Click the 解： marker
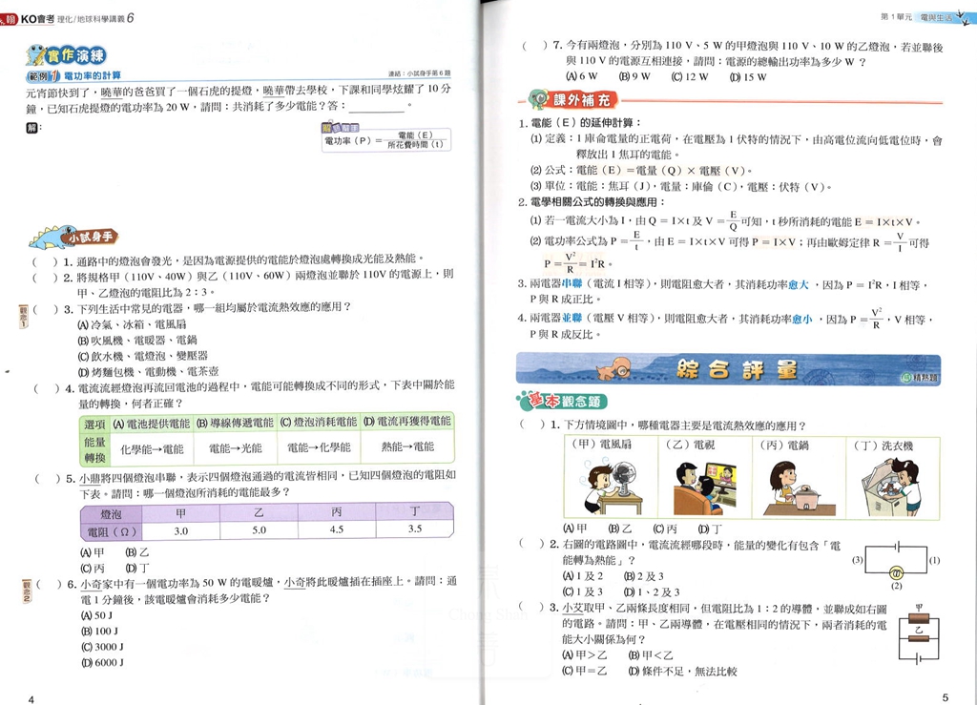This screenshot has height=705, width=977. tap(33, 128)
